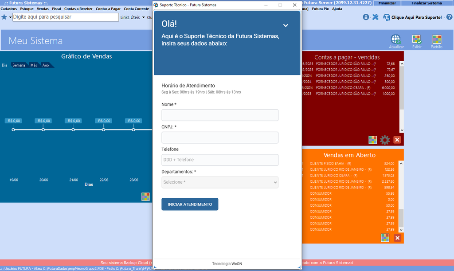454x271 pixels.
Task: Collapse the support chat with the chevron
Action: pyautogui.click(x=286, y=25)
